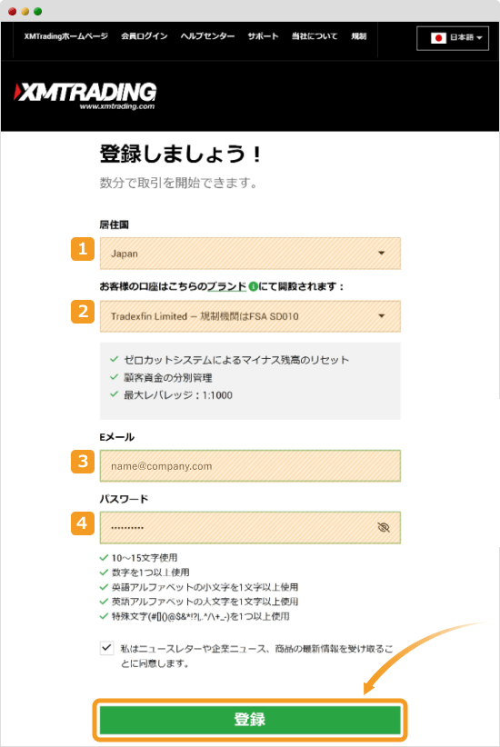Open 会員ログイン menu item
Viewport: 500px width, 747px height.
point(144,36)
